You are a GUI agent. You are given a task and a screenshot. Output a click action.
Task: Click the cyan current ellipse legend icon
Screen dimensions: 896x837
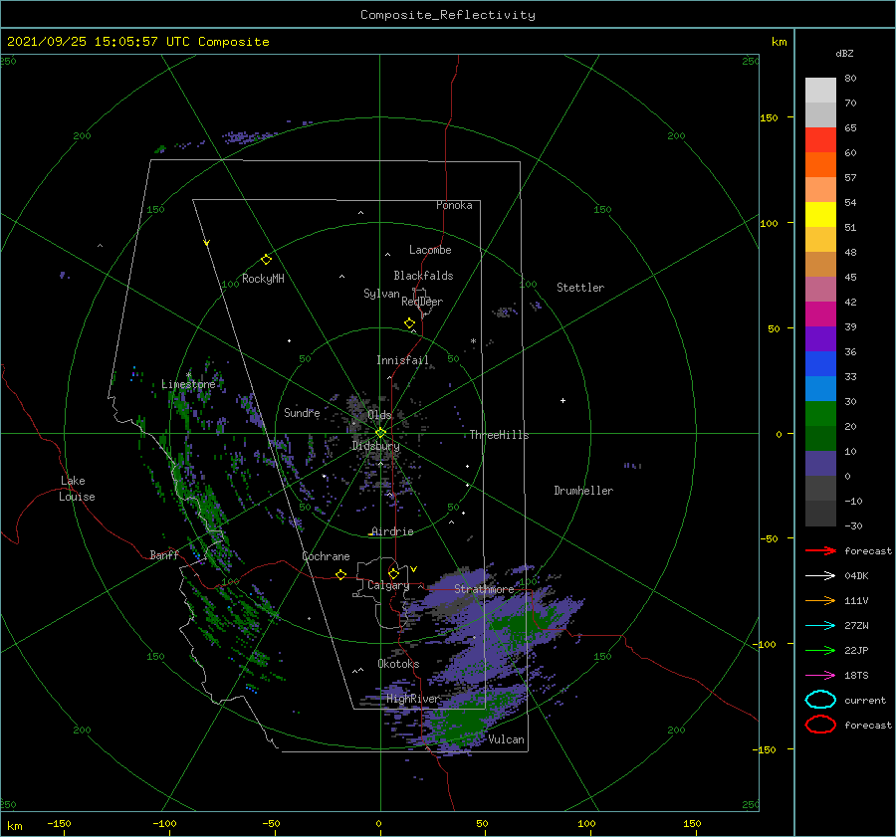(820, 700)
